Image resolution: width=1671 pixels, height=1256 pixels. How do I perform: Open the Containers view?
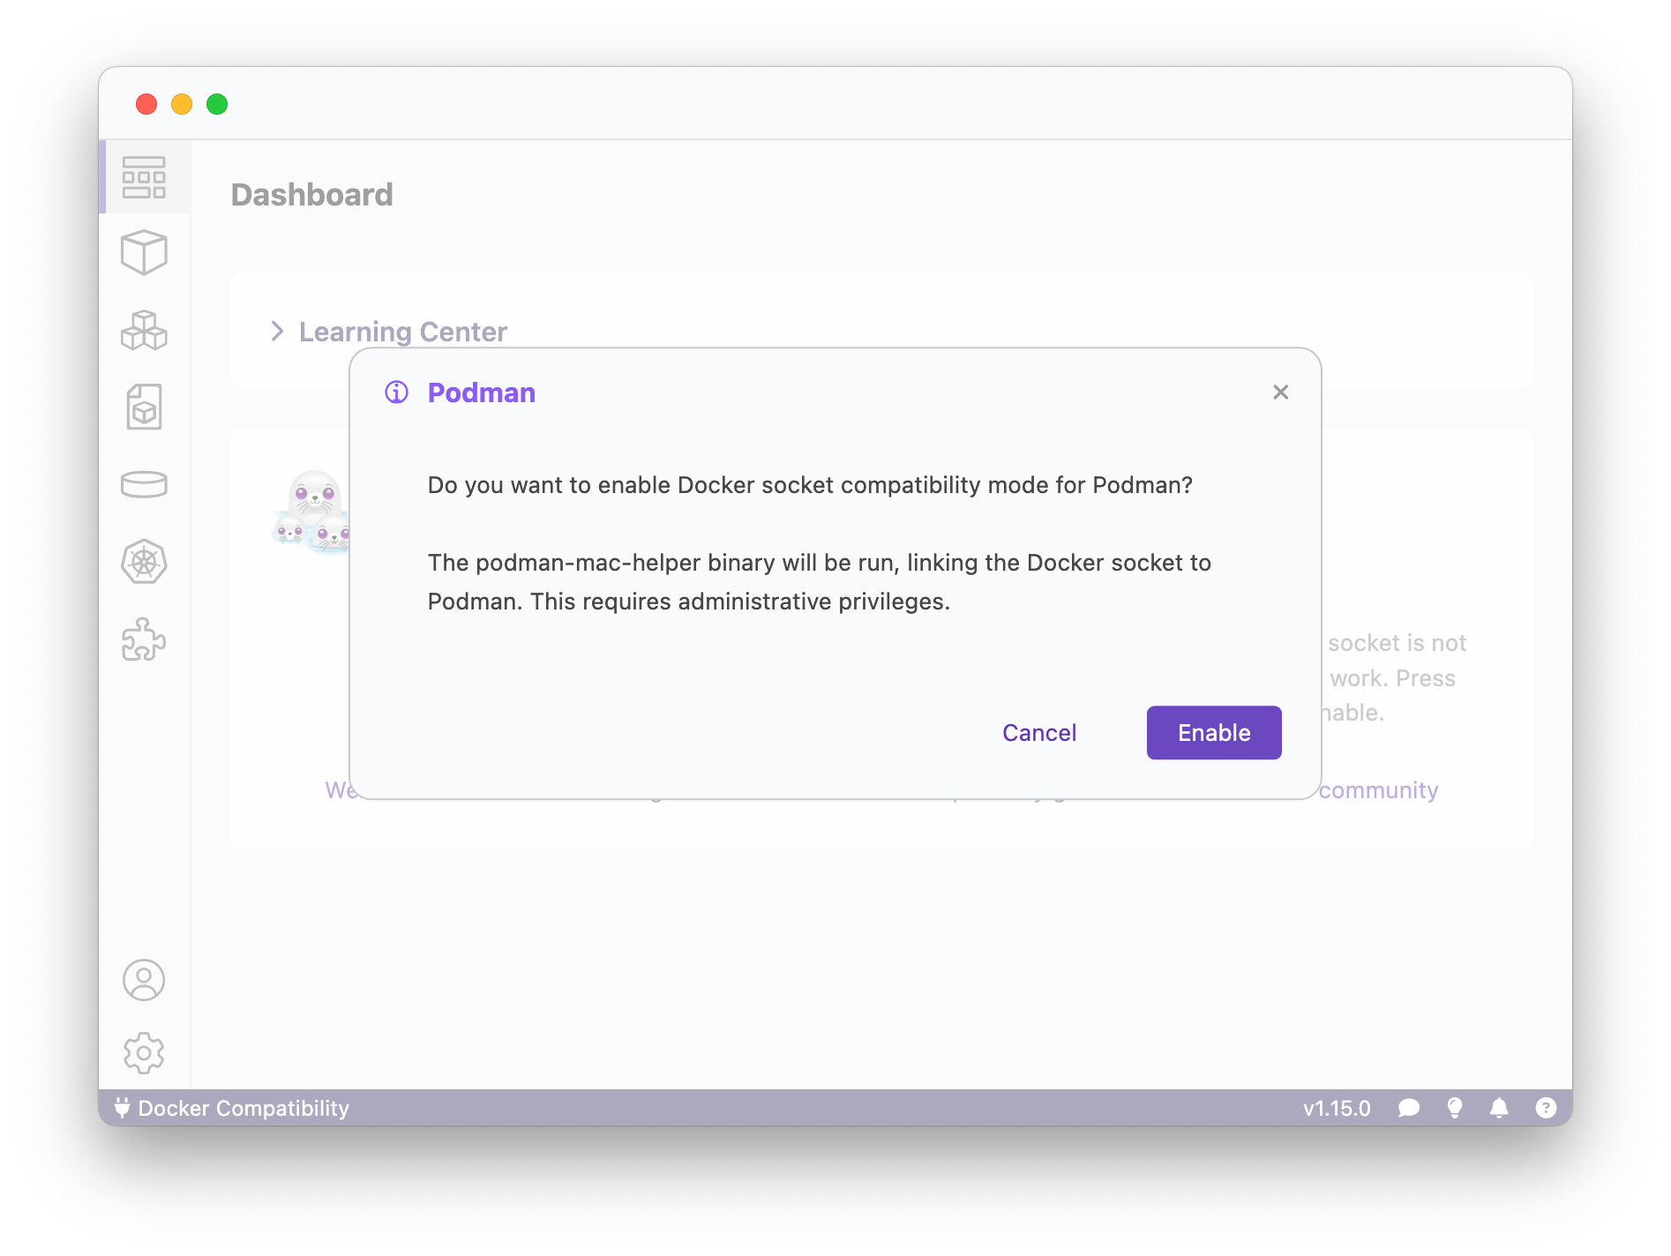(x=146, y=253)
